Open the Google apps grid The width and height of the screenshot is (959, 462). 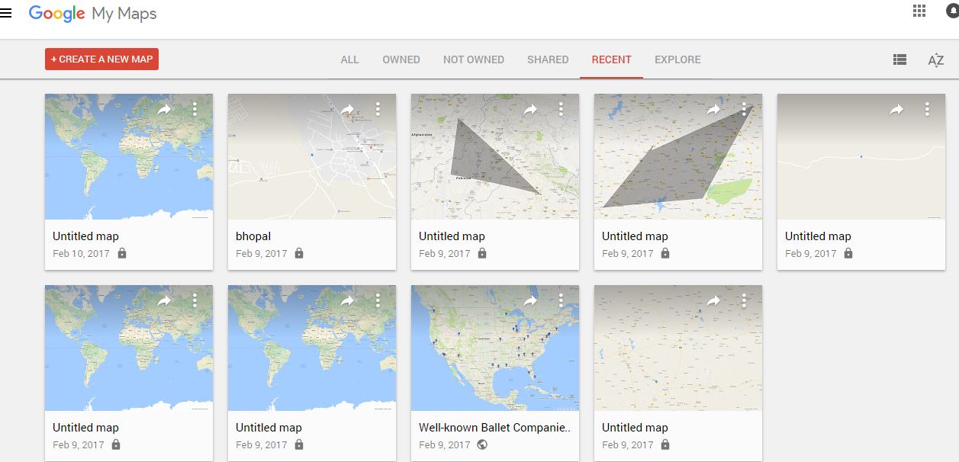(919, 11)
